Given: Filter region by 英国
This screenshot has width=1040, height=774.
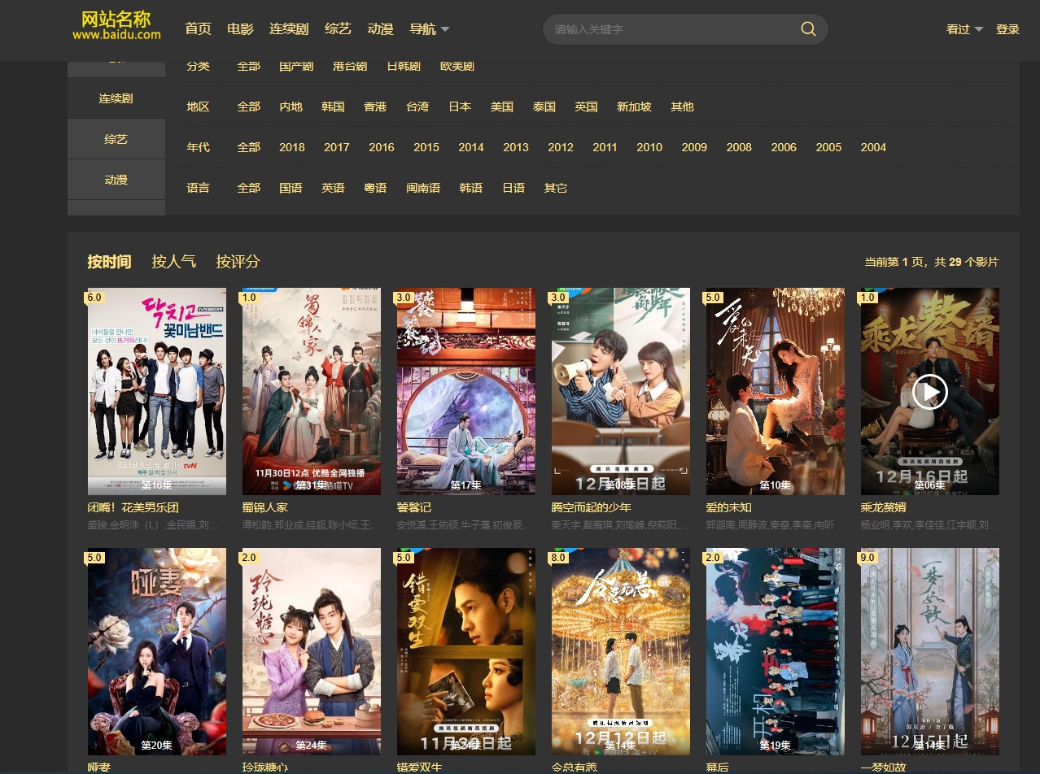Looking at the screenshot, I should pyautogui.click(x=586, y=107).
